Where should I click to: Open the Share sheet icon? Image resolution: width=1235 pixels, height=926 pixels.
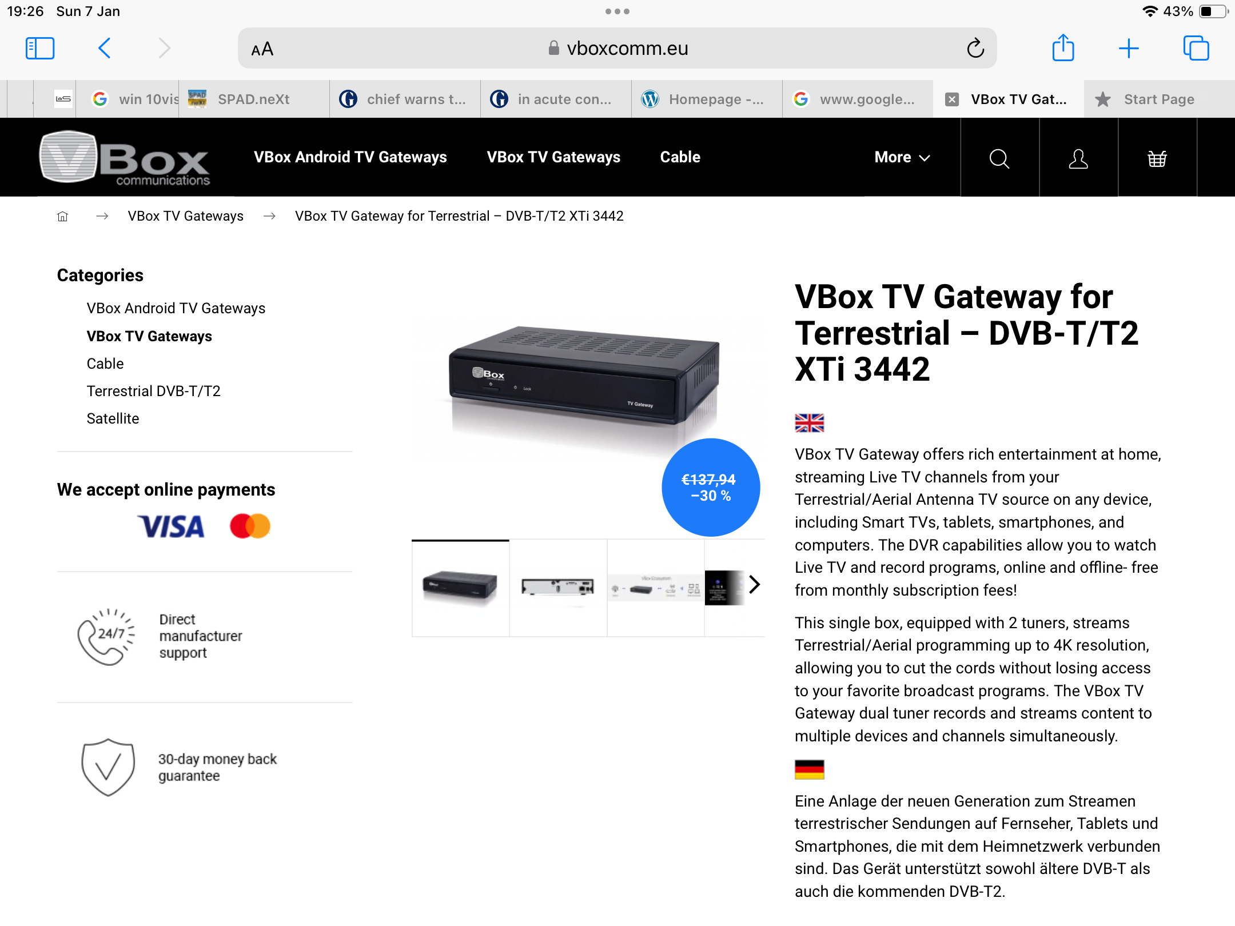click(1063, 47)
